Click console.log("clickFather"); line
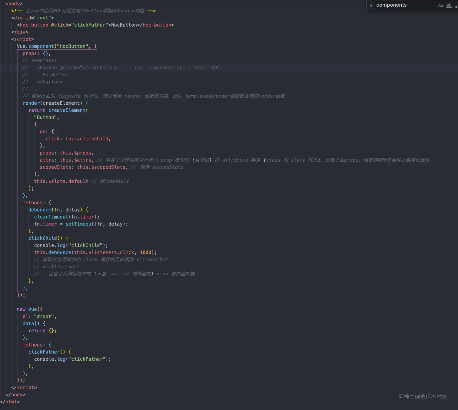The image size is (458, 410). 72,359
